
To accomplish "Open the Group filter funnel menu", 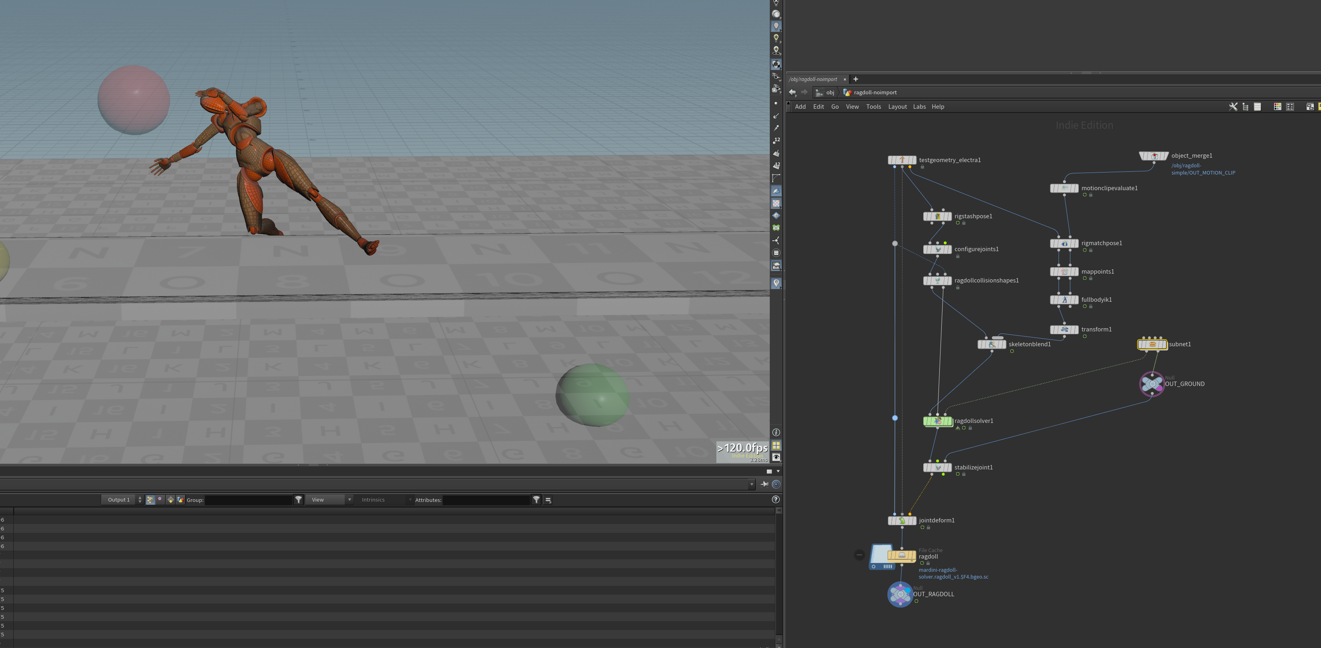I will pyautogui.click(x=299, y=500).
